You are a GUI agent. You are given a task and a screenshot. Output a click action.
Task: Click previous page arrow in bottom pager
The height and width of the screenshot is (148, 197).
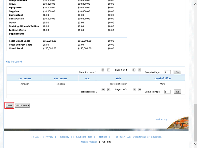click(x=109, y=90)
